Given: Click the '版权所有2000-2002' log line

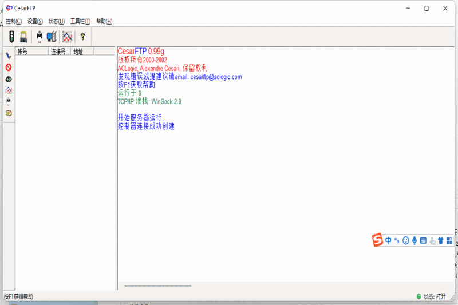Looking at the screenshot, I should 142,60.
